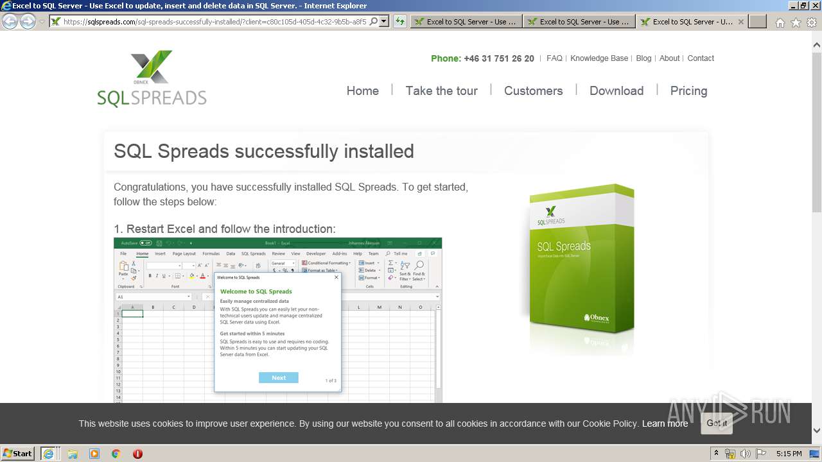This screenshot has width=822, height=462.
Task: Click the SQL Spreads successfully installed heading
Action: click(264, 151)
